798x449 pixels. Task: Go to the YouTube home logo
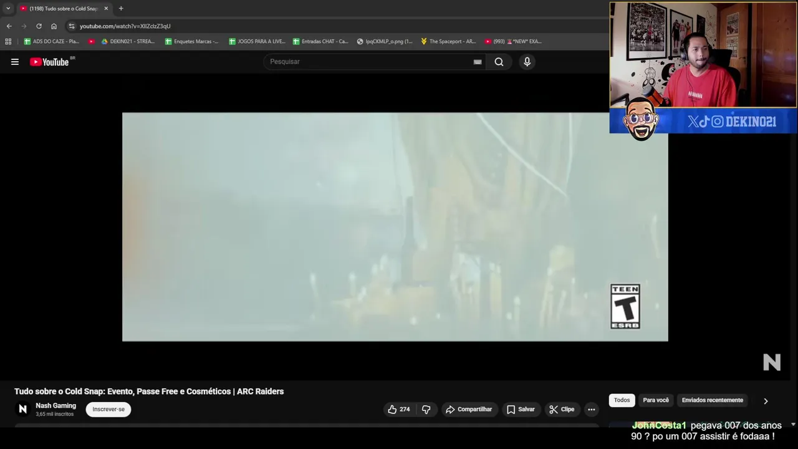pyautogui.click(x=50, y=62)
